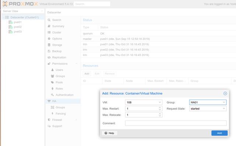Decrease Max. Relocate value with down arrow
This screenshot has width=236, height=146.
160,116
